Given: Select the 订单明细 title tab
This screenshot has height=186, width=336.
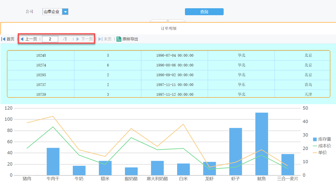Looking at the screenshot, I should click(x=169, y=28).
